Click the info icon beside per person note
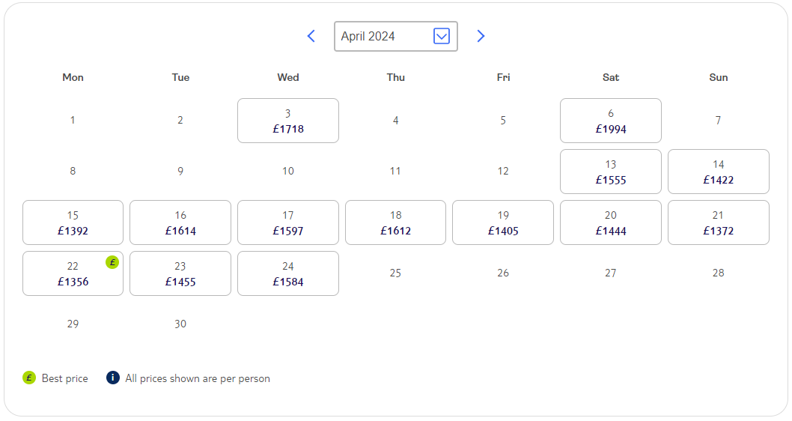The image size is (792, 421). pos(112,378)
